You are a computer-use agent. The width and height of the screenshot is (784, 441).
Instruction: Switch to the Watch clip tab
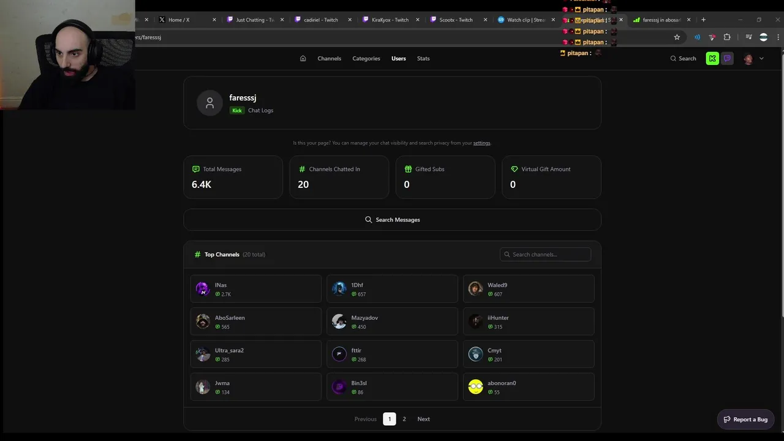[526, 20]
